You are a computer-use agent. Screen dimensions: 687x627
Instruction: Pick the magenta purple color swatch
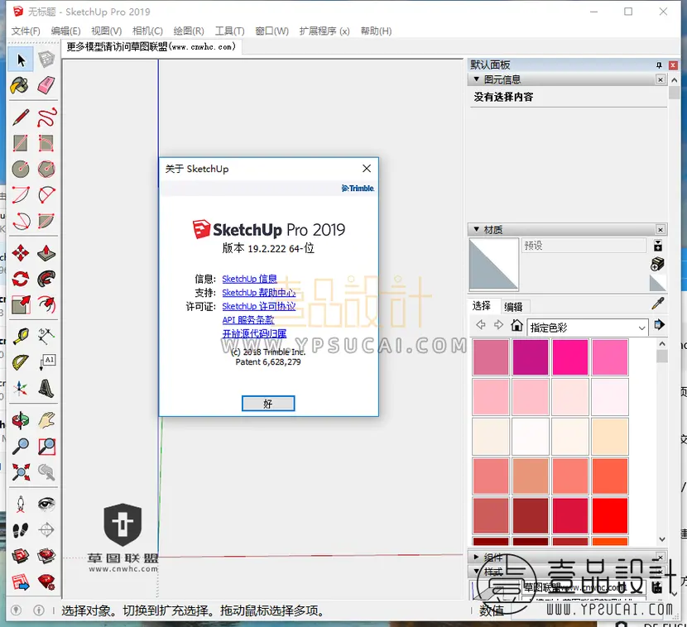[x=530, y=357]
